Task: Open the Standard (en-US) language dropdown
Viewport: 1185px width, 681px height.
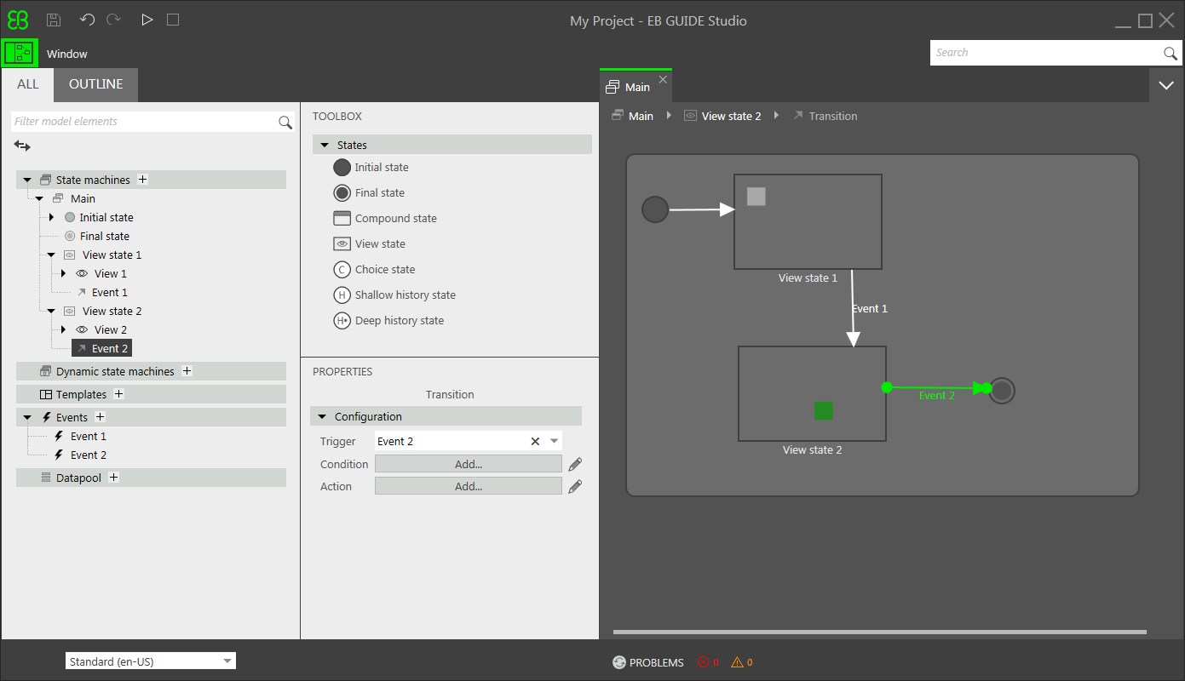Action: coord(151,661)
